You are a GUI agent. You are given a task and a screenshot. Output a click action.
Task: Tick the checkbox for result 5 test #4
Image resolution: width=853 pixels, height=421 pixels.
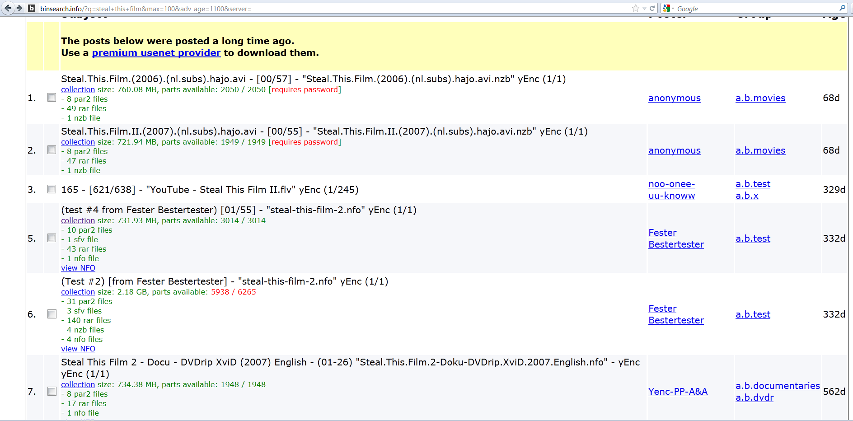coord(52,238)
